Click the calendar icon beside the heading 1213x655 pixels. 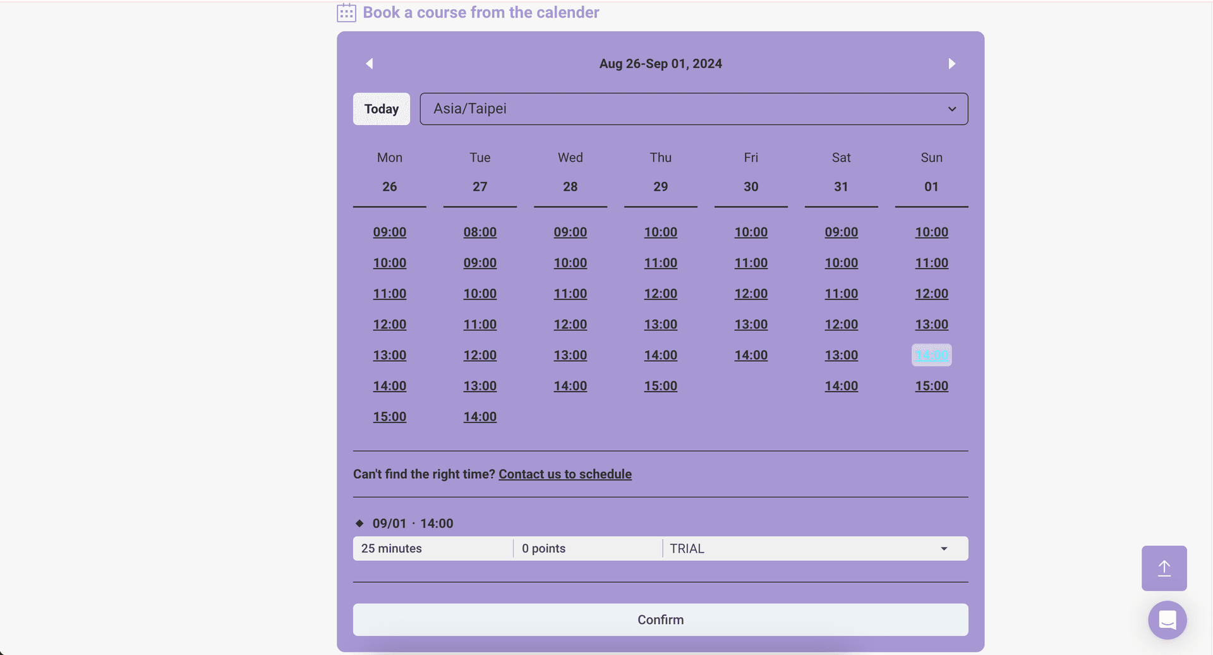coord(346,12)
